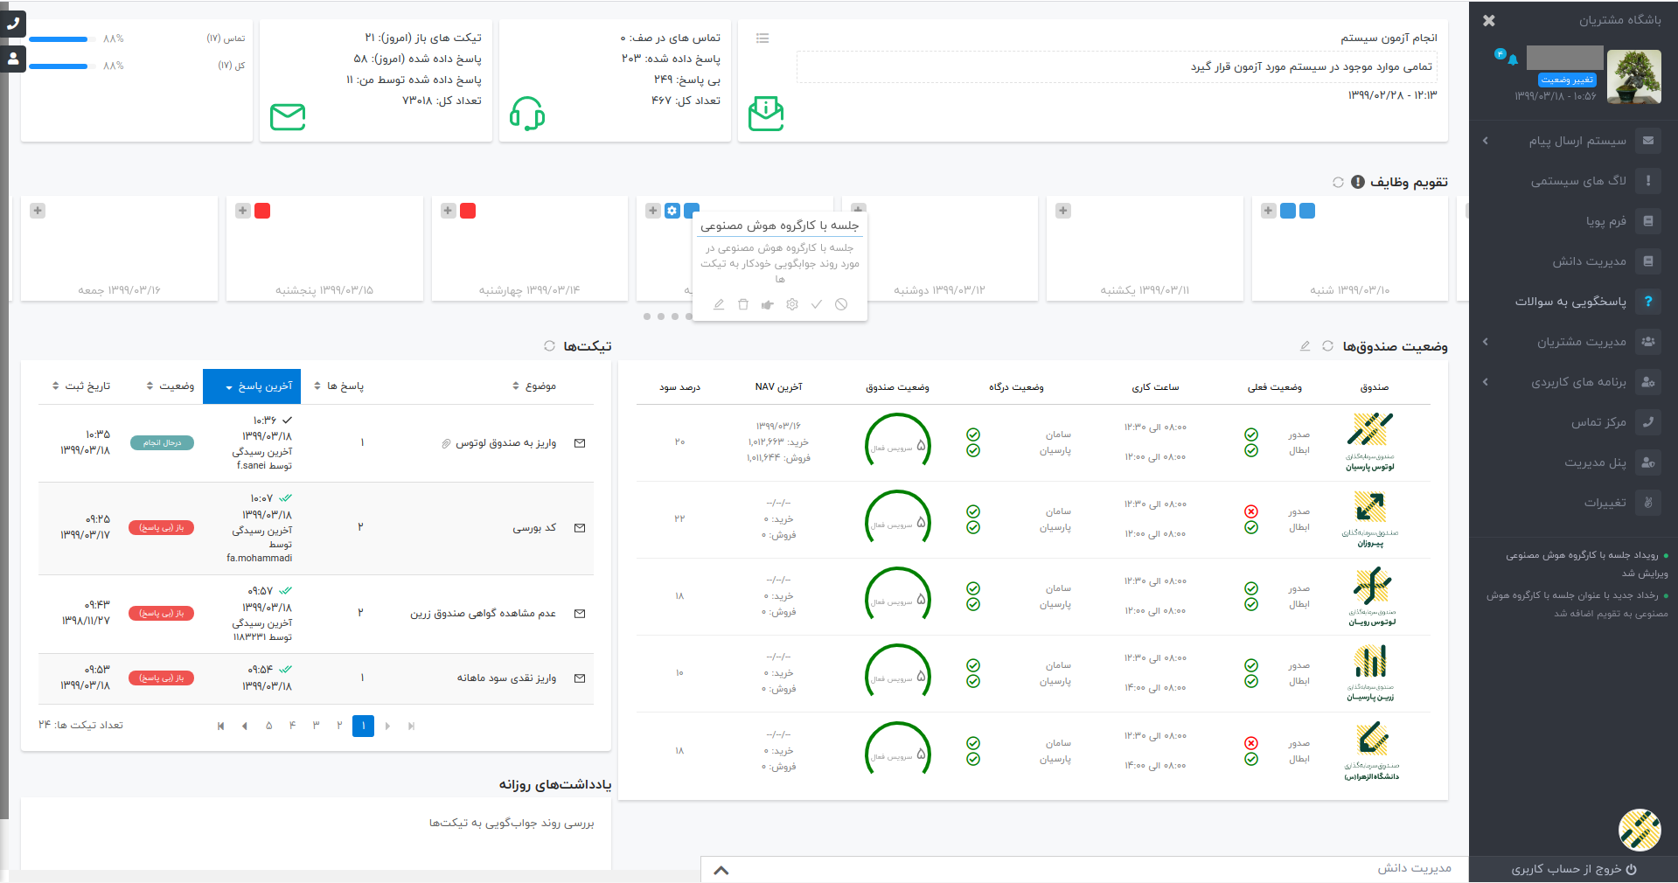This screenshot has width=1678, height=883.
Task: Click the phone handset icon at the screen corner
Action: [x=13, y=24]
